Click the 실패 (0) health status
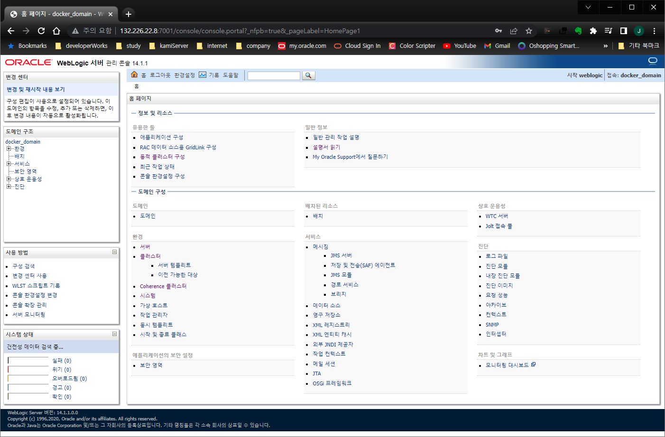Image resolution: width=665 pixels, height=437 pixels. click(62, 361)
